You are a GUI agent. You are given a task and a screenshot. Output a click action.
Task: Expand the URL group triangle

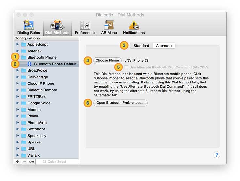tap(18, 149)
